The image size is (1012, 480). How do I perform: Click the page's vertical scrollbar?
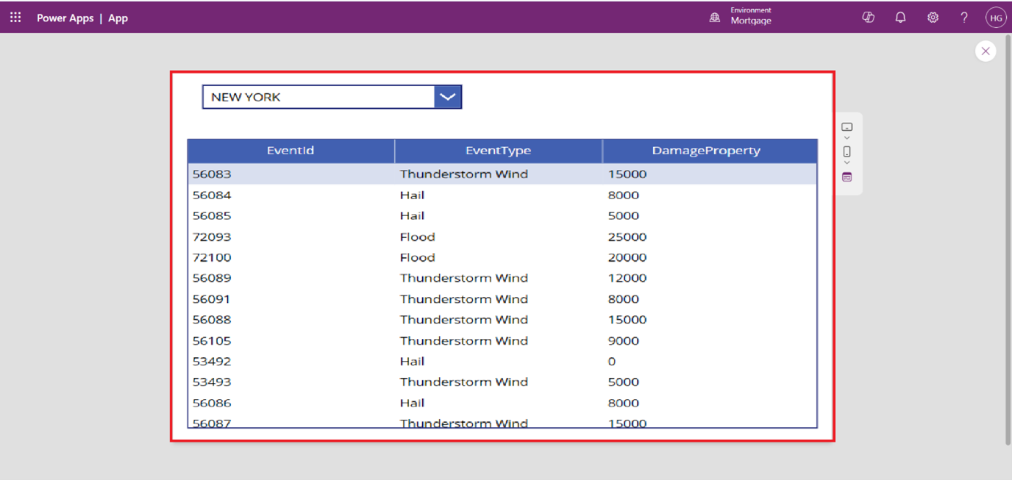pyautogui.click(x=1008, y=243)
